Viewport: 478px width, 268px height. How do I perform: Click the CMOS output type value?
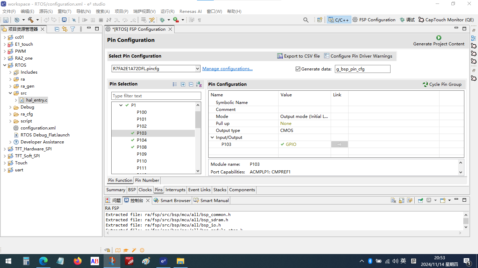tap(304, 131)
